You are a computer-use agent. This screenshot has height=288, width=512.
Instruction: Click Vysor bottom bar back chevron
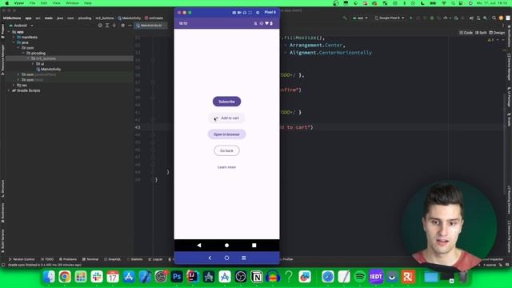click(210, 258)
